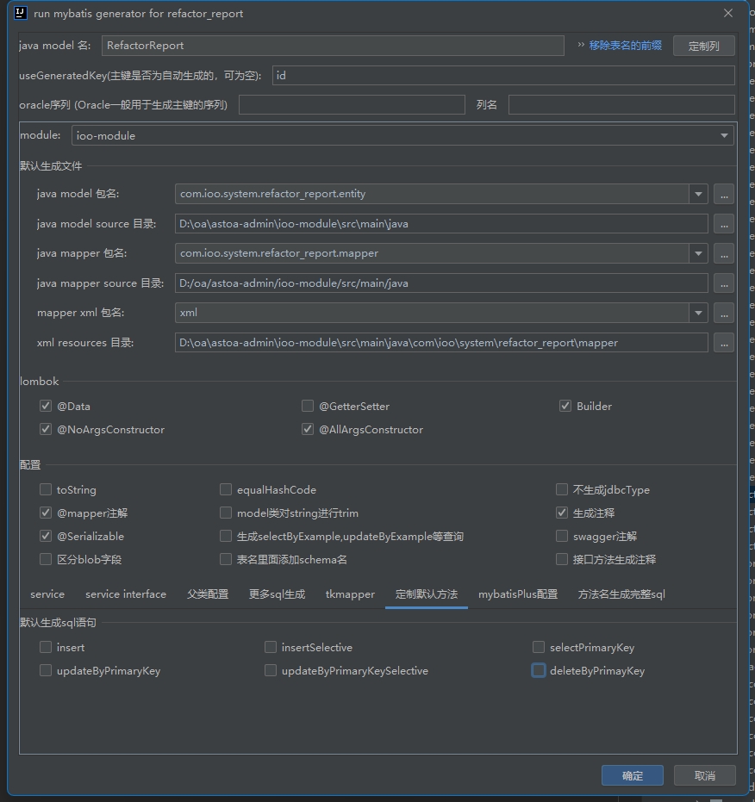
Task: Open the java model package name dropdown
Action: tap(697, 195)
